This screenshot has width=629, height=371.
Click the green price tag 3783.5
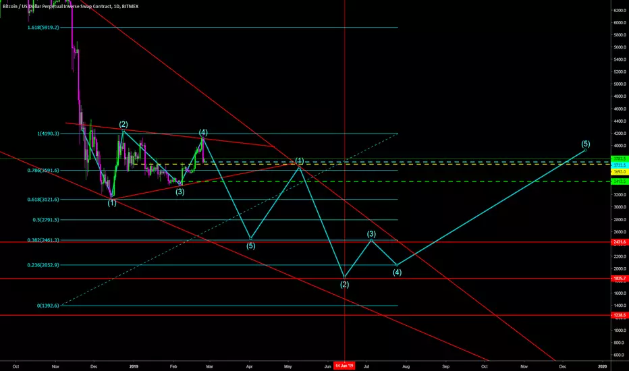point(620,159)
